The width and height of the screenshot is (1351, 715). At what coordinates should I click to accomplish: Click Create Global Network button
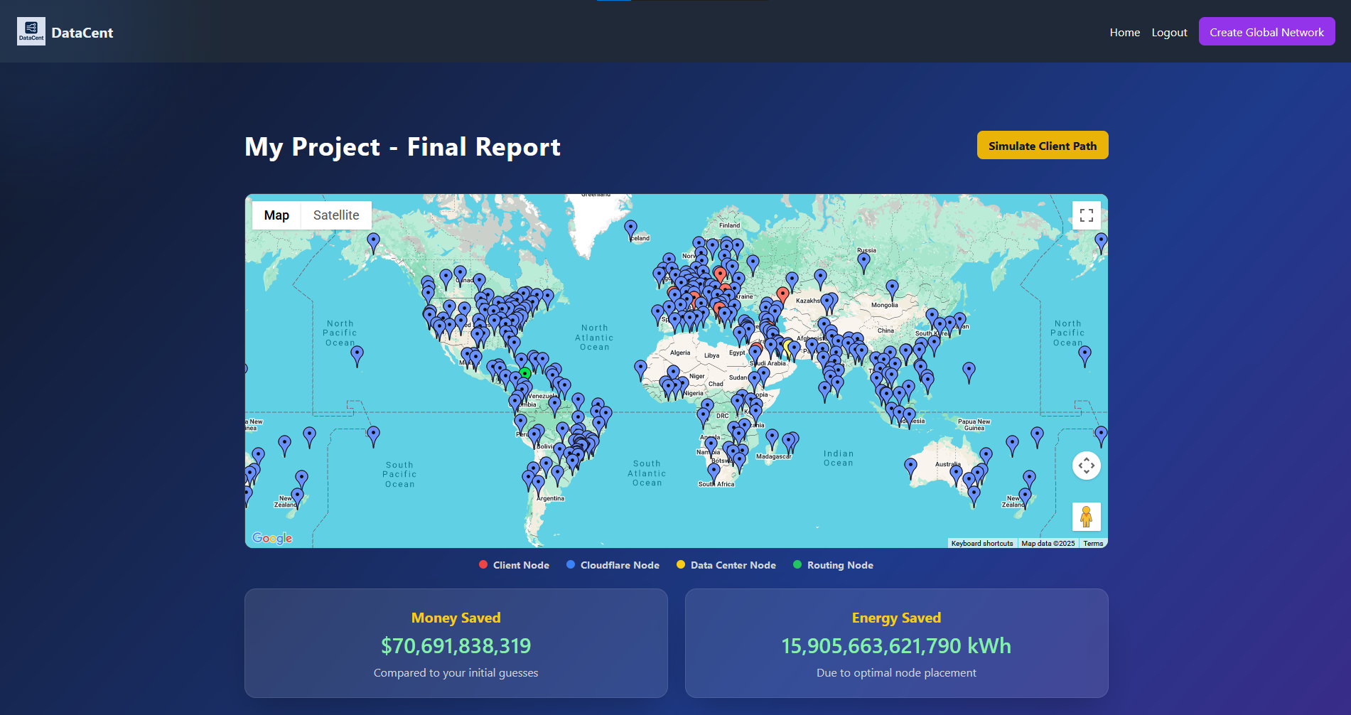click(1266, 31)
